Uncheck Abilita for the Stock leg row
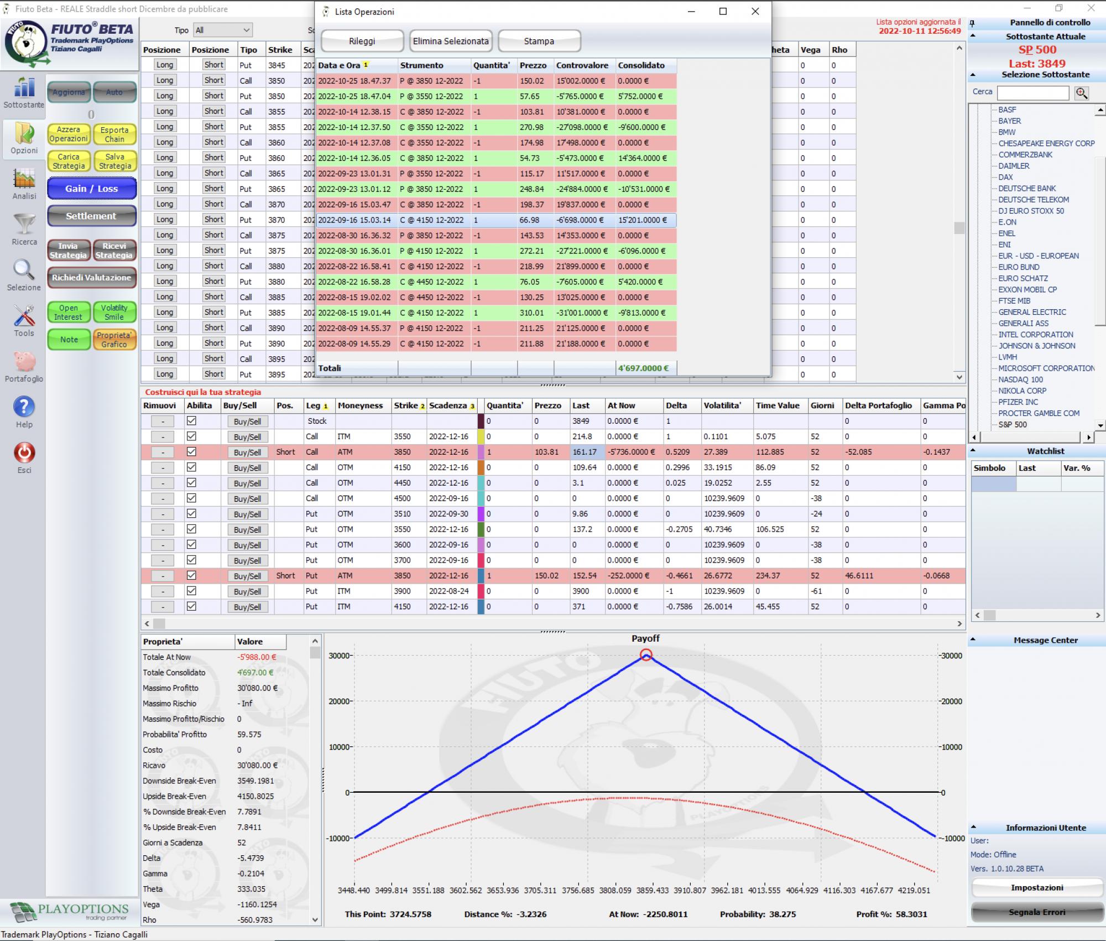The image size is (1106, 941). click(x=191, y=421)
